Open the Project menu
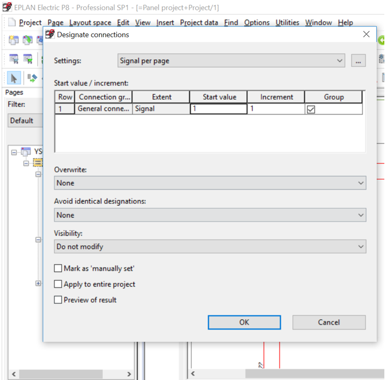 30,22
